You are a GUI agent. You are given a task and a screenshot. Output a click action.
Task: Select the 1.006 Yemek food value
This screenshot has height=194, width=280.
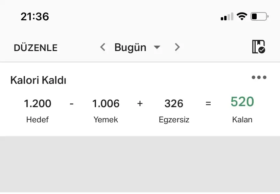[106, 103]
